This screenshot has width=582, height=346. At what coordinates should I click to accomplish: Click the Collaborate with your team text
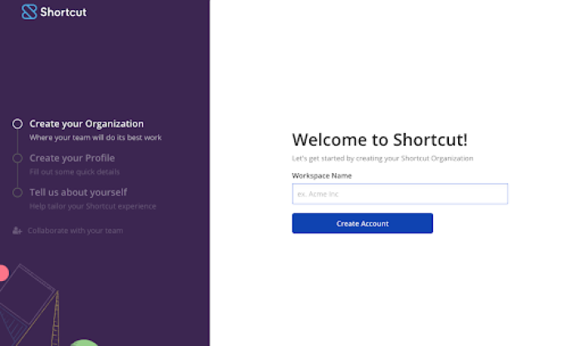tap(76, 230)
